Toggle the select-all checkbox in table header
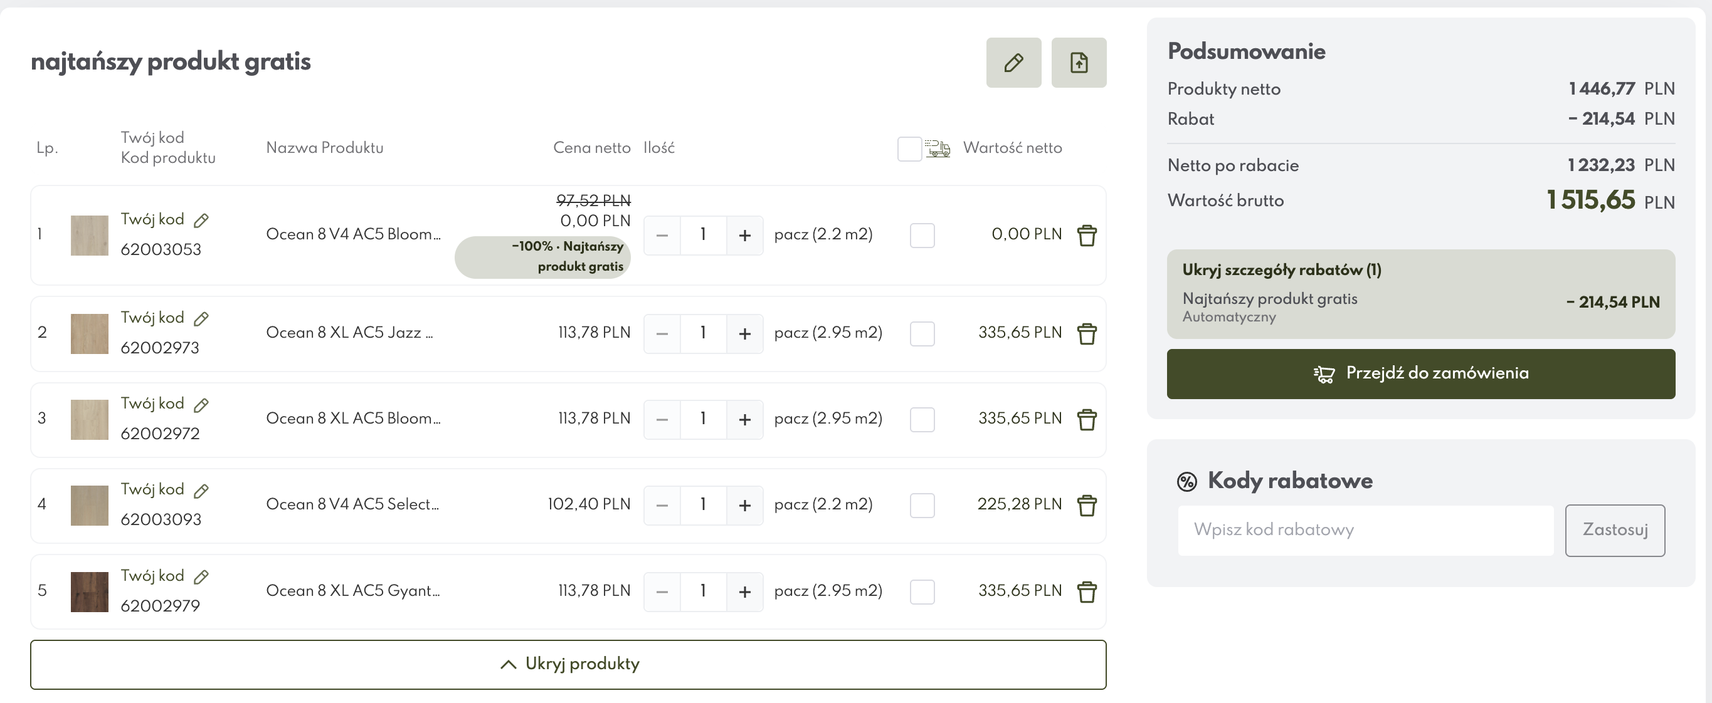Viewport: 1712px width, 703px height. click(909, 148)
